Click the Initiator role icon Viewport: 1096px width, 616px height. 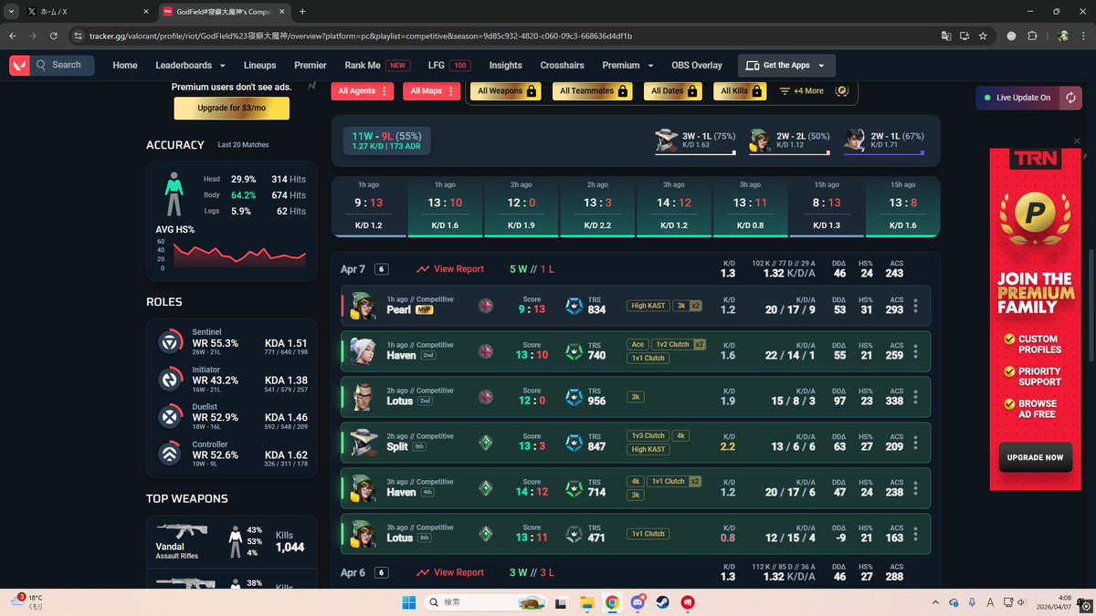click(x=170, y=380)
